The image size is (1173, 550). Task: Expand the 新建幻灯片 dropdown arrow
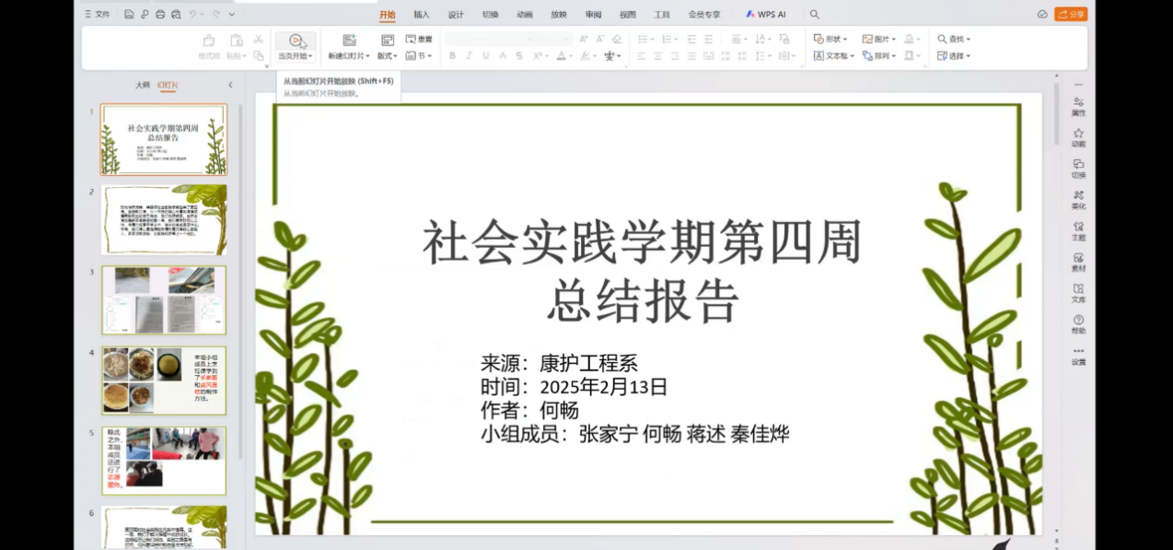click(367, 56)
